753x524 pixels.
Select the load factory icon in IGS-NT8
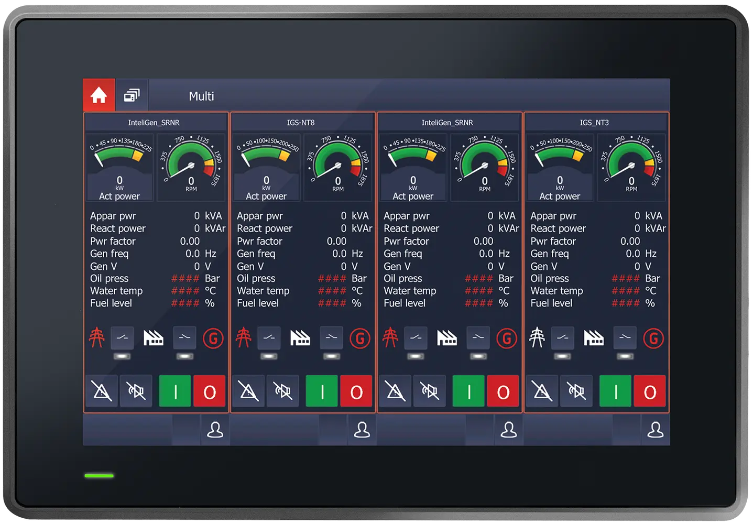[300, 338]
